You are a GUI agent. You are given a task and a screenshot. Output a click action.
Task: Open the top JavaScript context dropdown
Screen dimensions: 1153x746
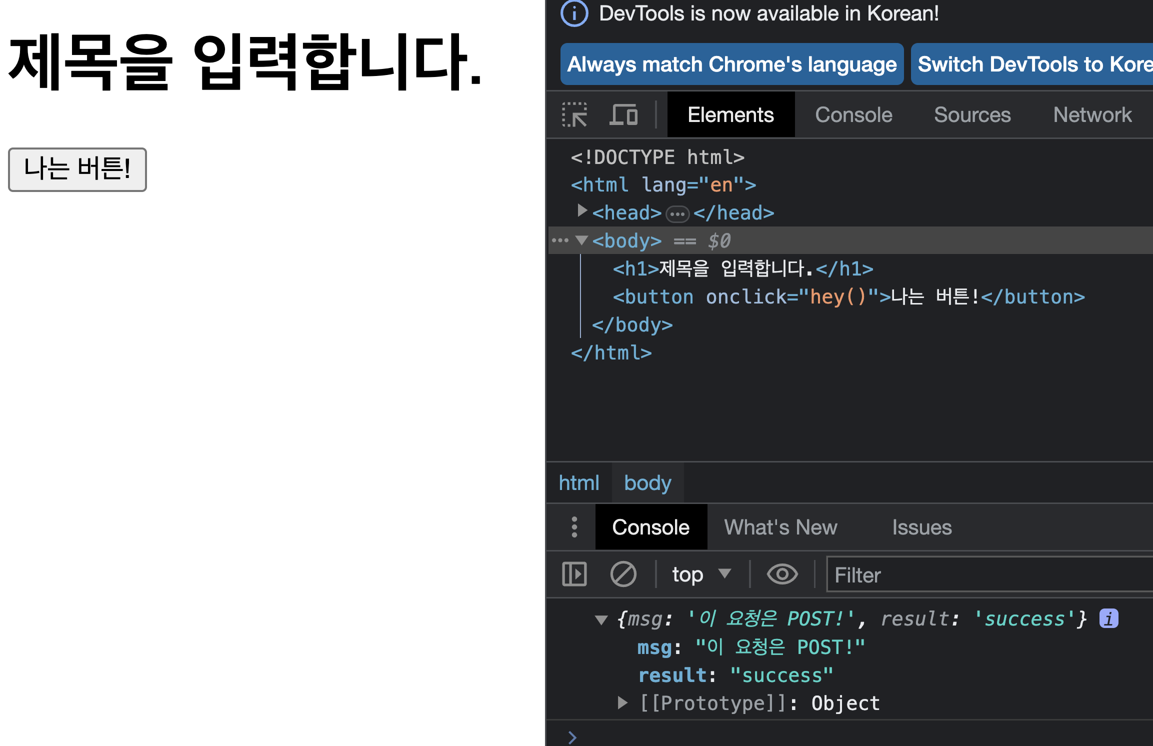coord(700,574)
